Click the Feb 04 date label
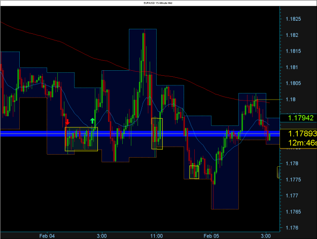 [x=47, y=236]
